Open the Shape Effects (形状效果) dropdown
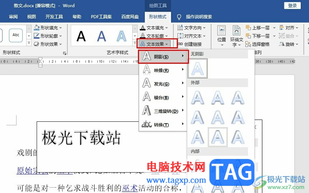 (48, 44)
